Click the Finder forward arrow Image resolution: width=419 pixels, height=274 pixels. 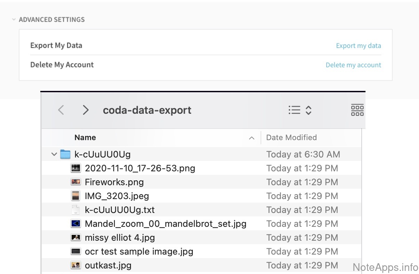pos(85,110)
